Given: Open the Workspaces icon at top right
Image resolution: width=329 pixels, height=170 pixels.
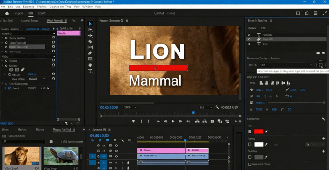Looking at the screenshot, I should (x=298, y=13).
